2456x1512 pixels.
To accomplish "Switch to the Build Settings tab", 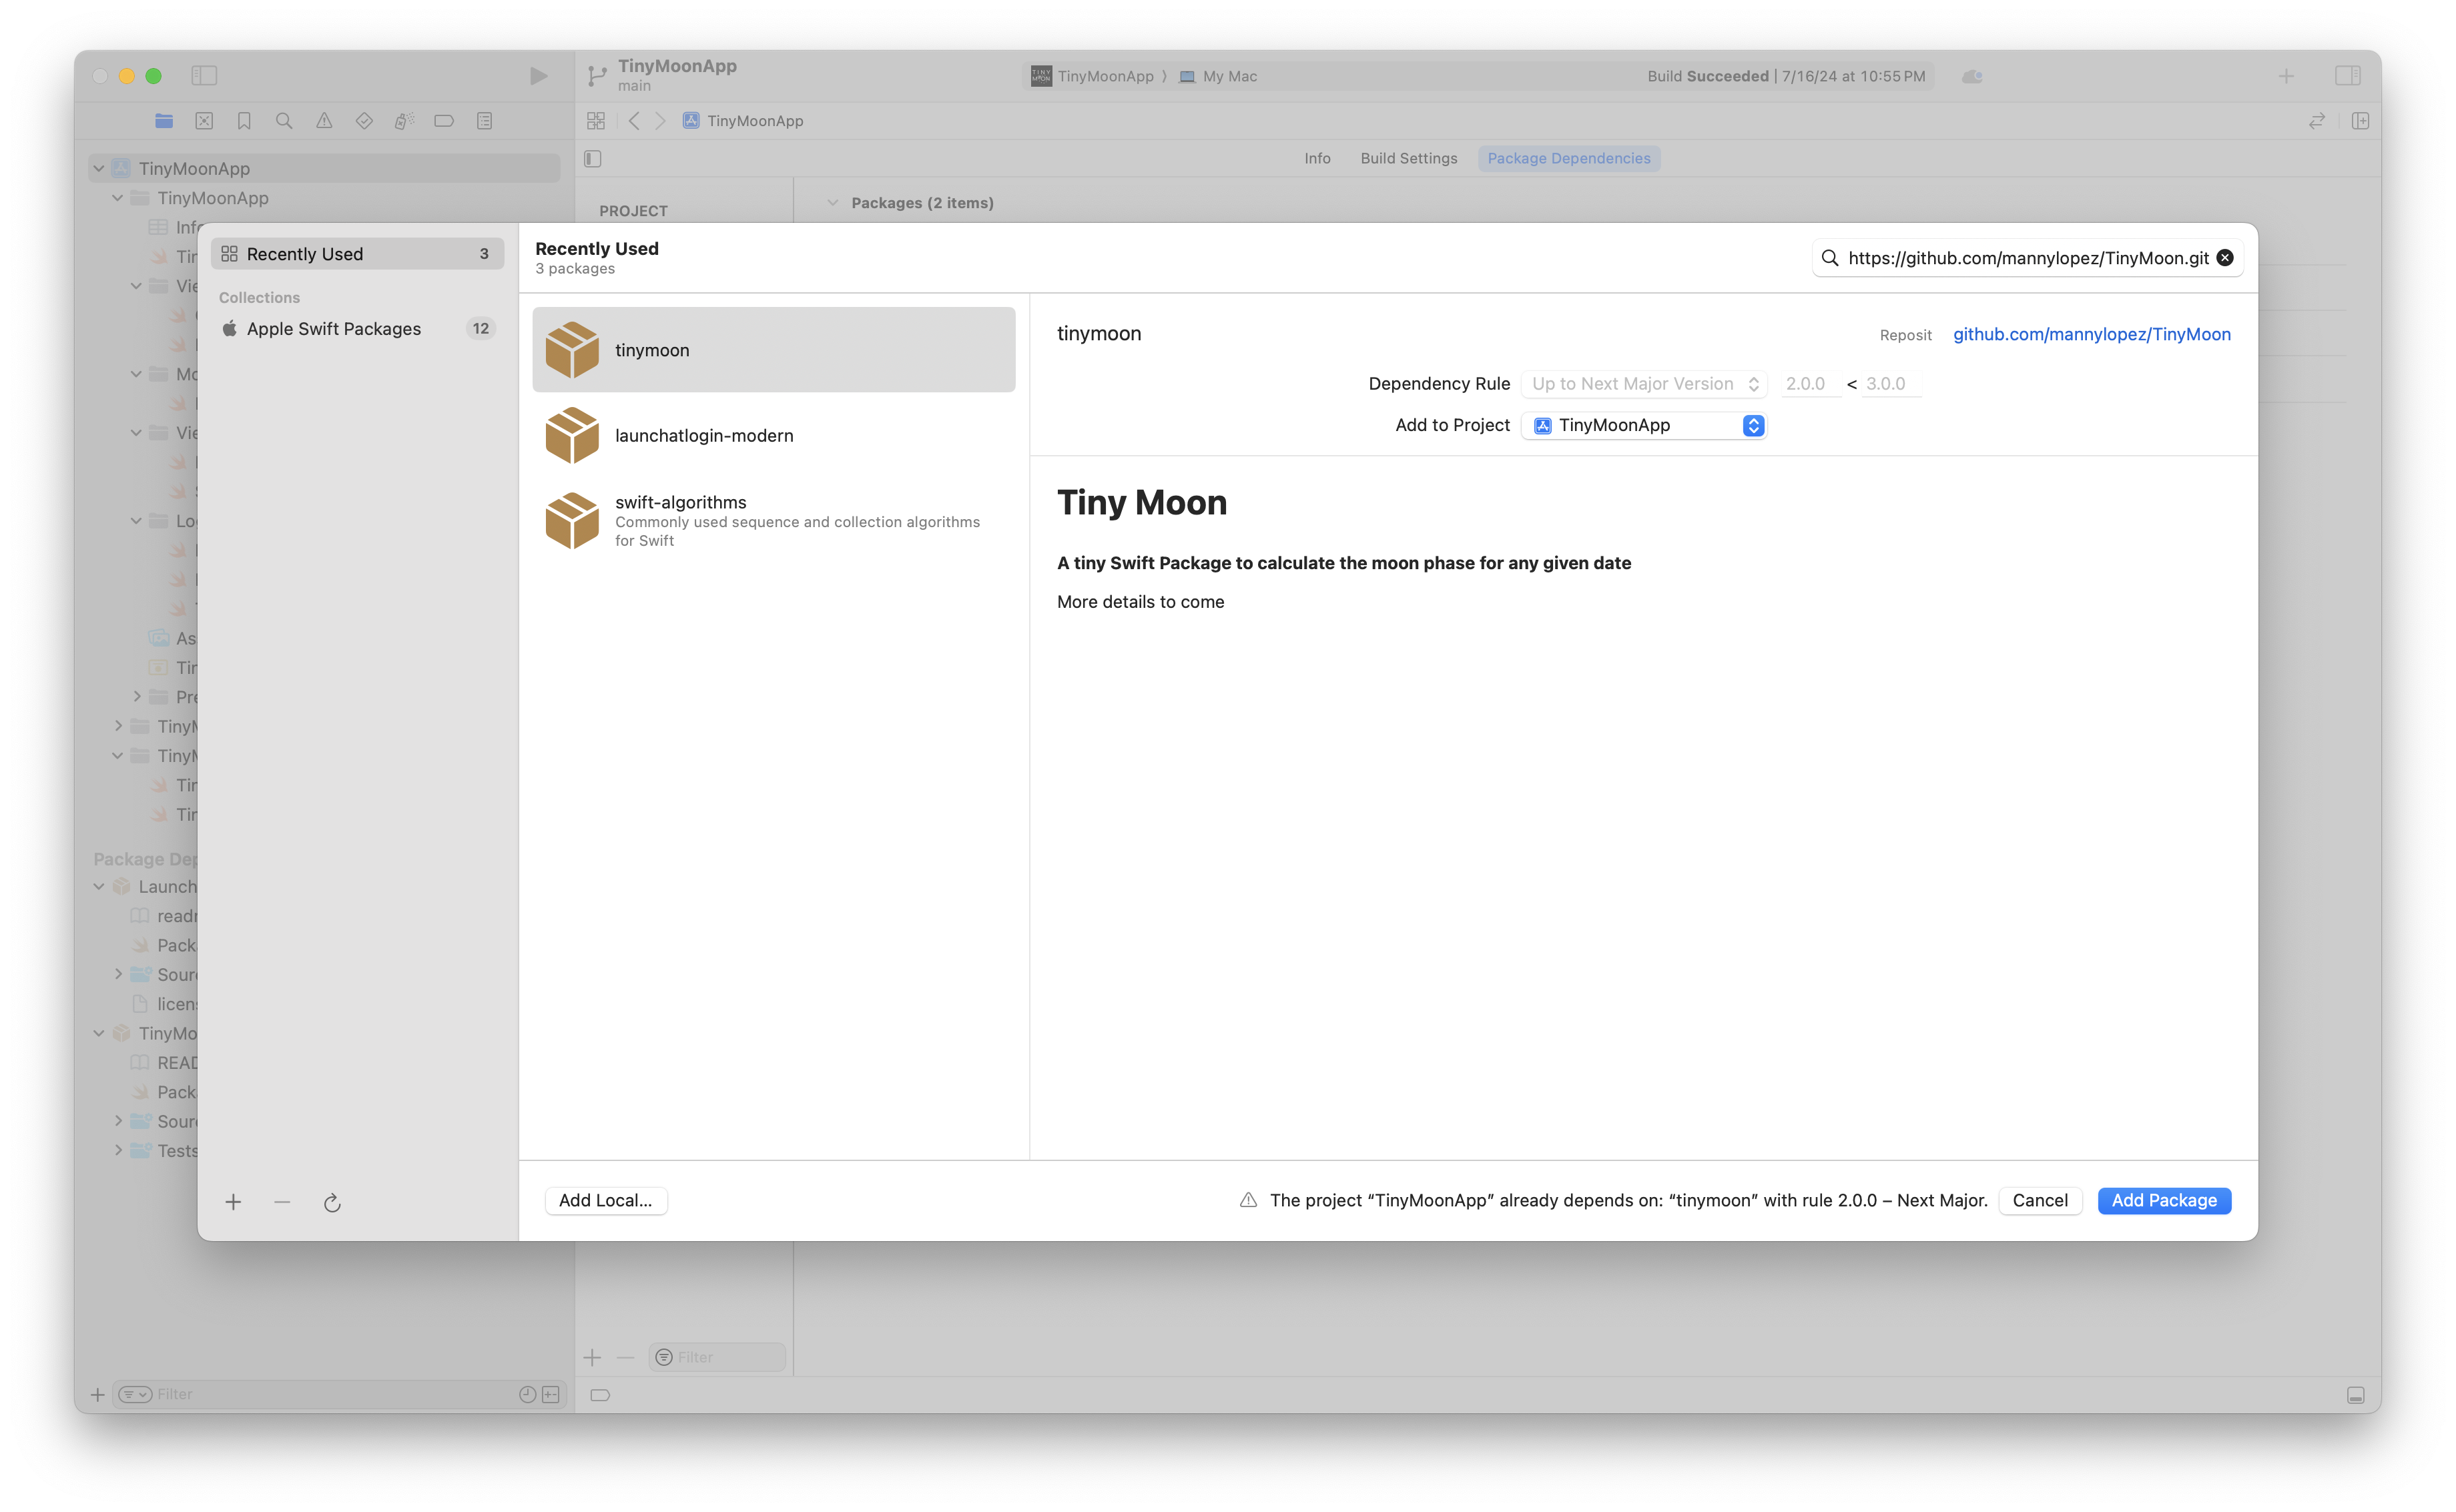I will click(1408, 158).
